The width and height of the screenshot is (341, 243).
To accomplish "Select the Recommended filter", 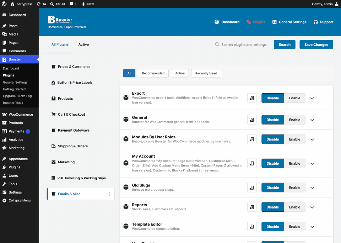I will click(153, 73).
